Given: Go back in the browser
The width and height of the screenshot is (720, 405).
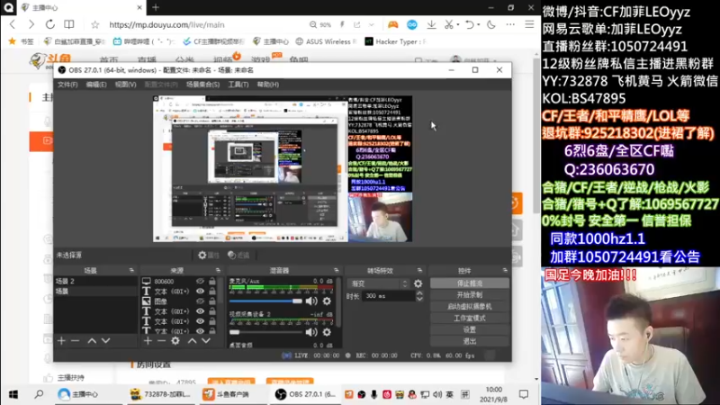Looking at the screenshot, I should [13, 24].
